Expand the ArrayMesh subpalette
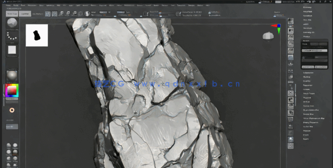This screenshot has width=333, height=168. coord(307,12)
